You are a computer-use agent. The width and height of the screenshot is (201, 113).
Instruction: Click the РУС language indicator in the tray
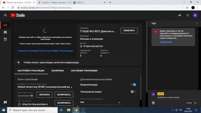click(181, 110)
